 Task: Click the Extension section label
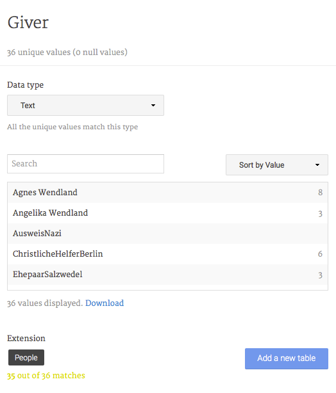point(26,338)
